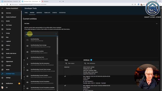This screenshot has height=91, width=162.
Task: Select OpenWeatherMap Forecast Cloud coverage entity
Action: (40, 70)
